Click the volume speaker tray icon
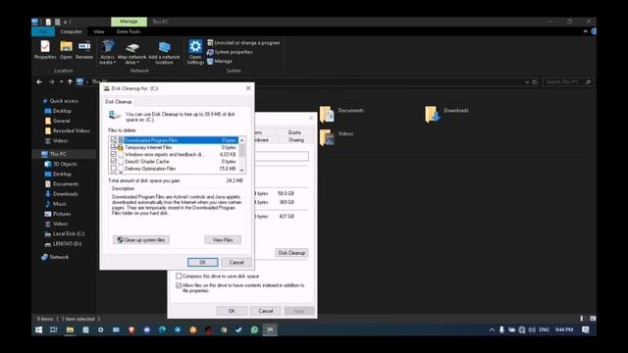628x353 pixels. tap(532, 329)
